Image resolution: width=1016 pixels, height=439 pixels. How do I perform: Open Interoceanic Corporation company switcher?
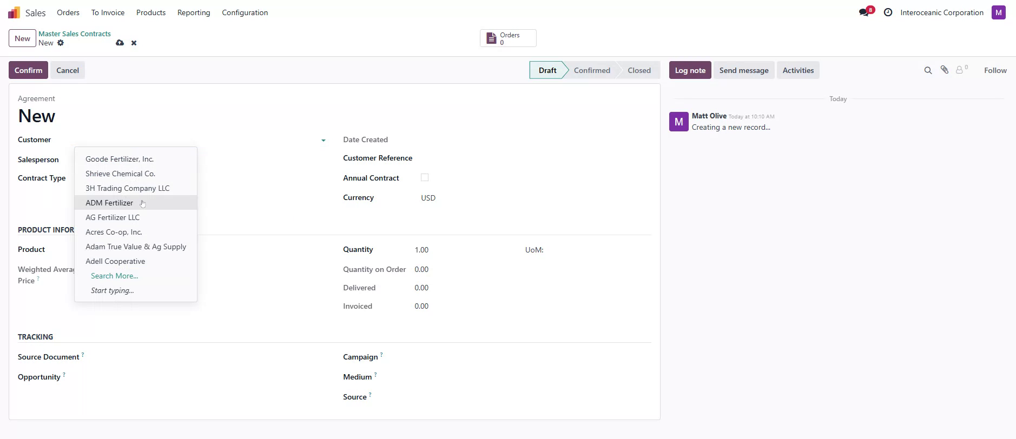tap(942, 12)
